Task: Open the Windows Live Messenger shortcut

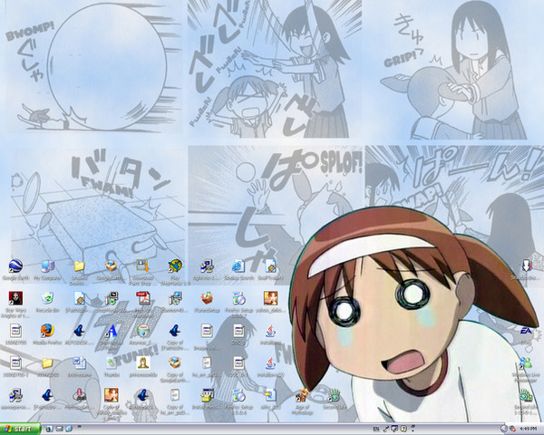Action: click(x=526, y=362)
